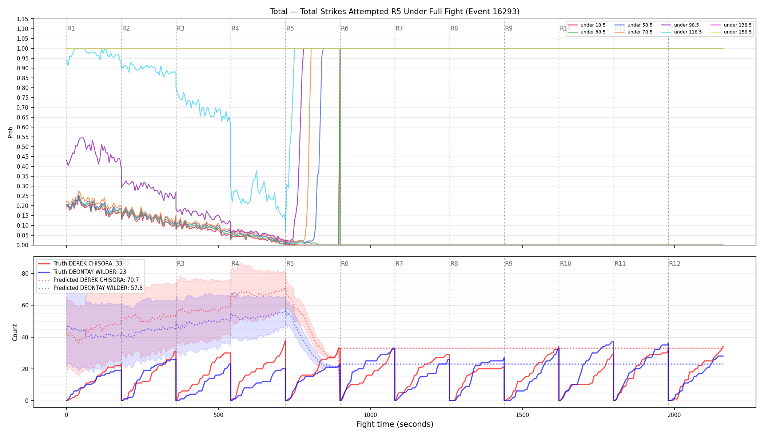Click the R2 round marker in top chart
764x437 pixels.
click(126, 28)
